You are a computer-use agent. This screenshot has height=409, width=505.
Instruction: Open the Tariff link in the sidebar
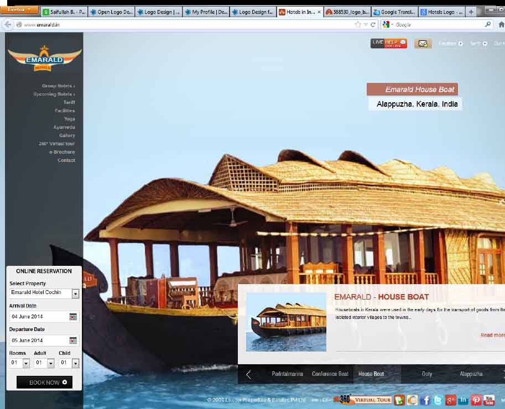[x=69, y=102]
